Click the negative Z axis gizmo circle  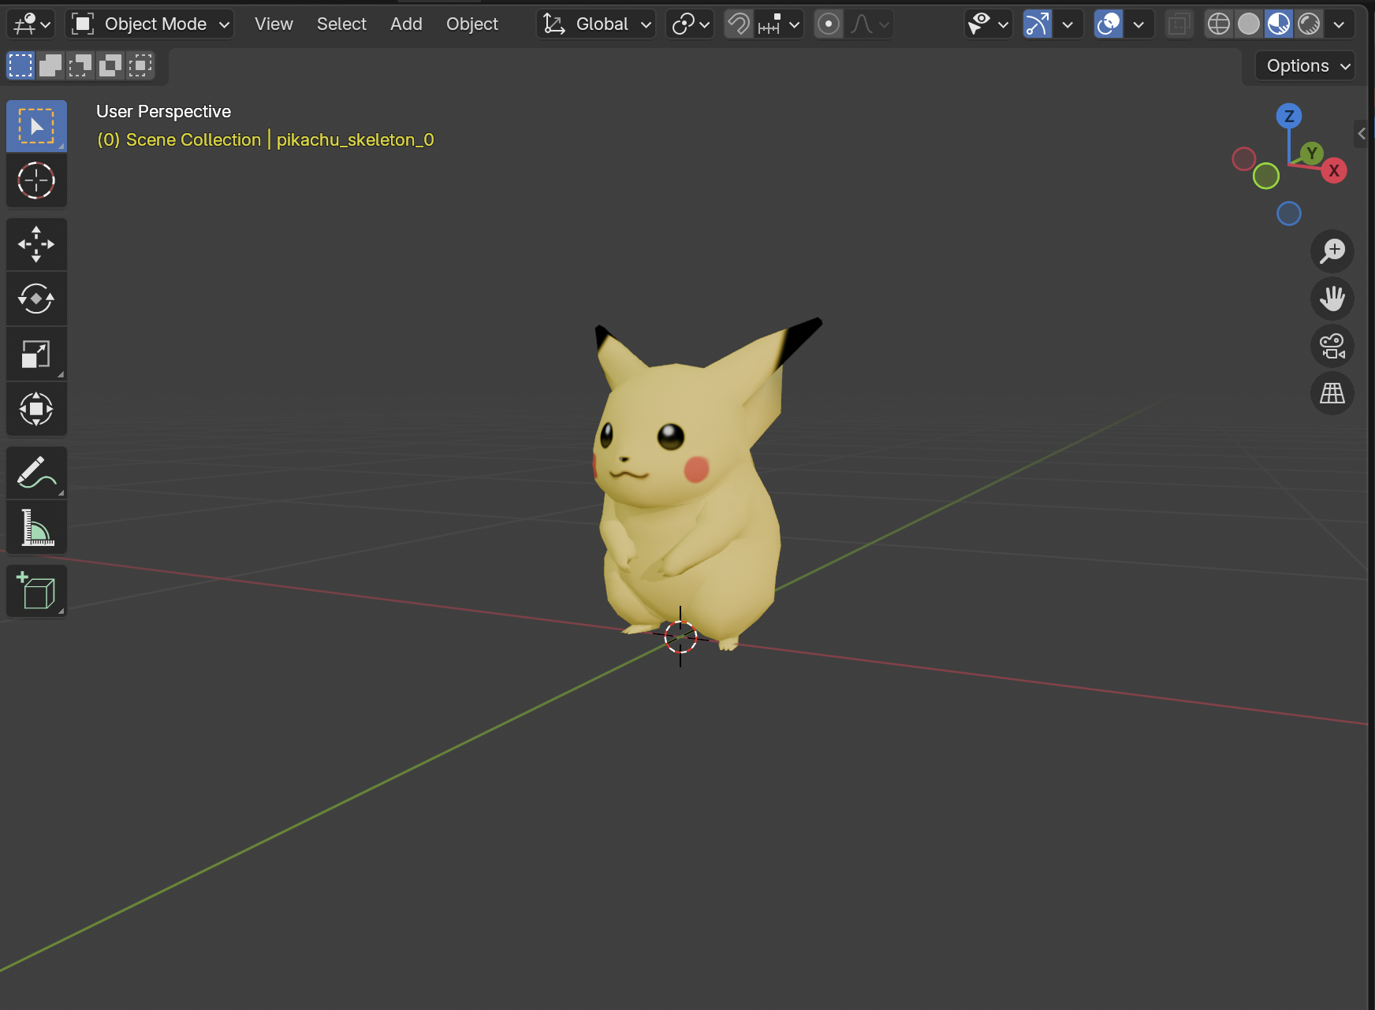1289,214
